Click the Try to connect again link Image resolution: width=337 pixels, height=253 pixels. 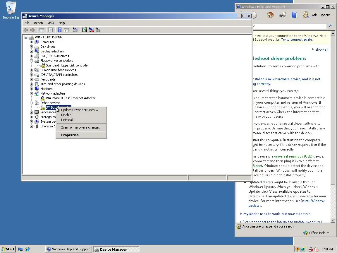[x=297, y=40]
